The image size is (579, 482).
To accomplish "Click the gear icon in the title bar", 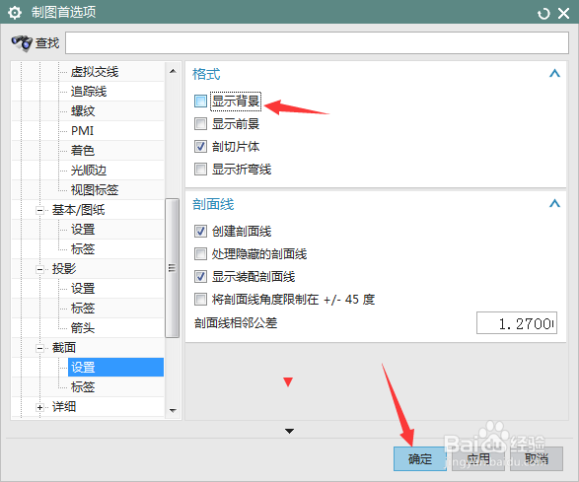I will pyautogui.click(x=15, y=13).
